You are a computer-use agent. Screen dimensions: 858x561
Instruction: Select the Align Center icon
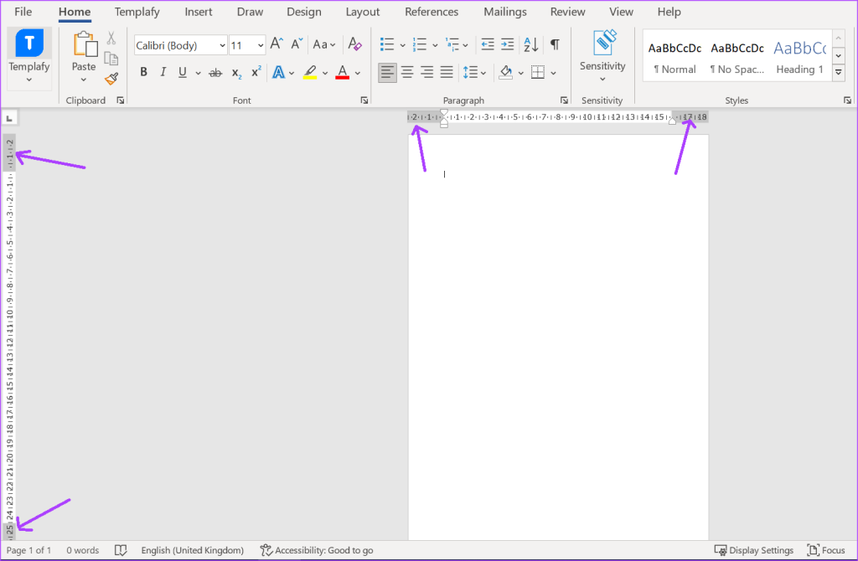point(407,72)
